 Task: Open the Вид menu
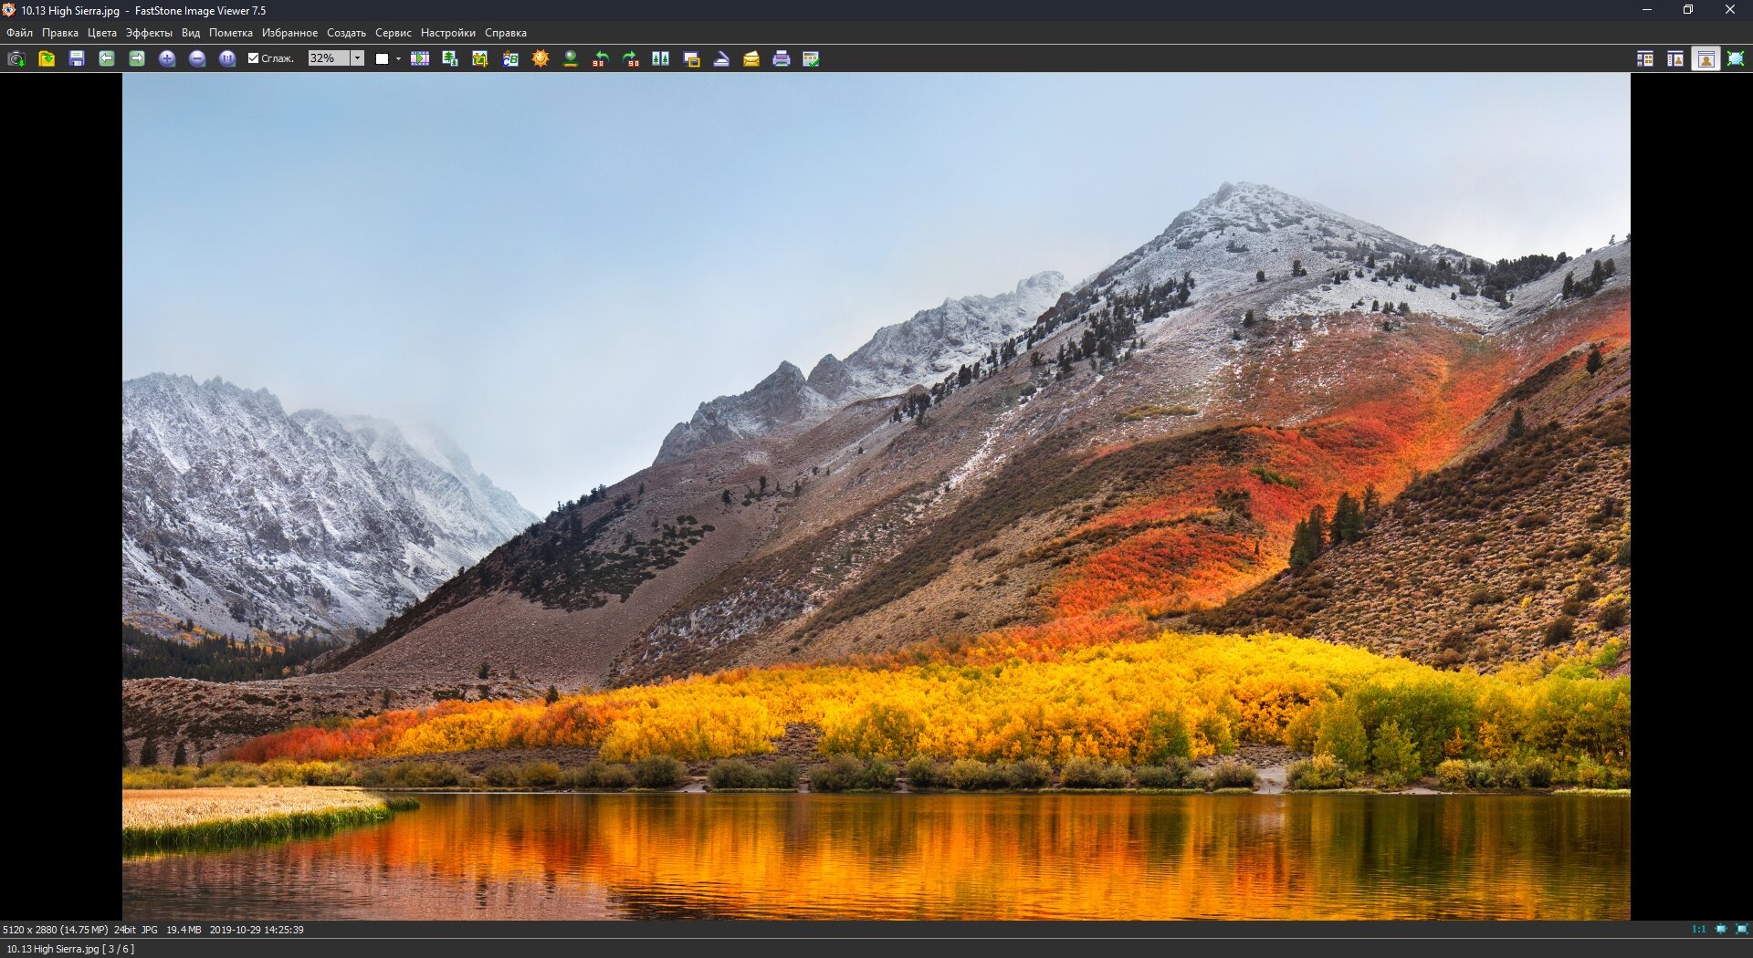[191, 33]
